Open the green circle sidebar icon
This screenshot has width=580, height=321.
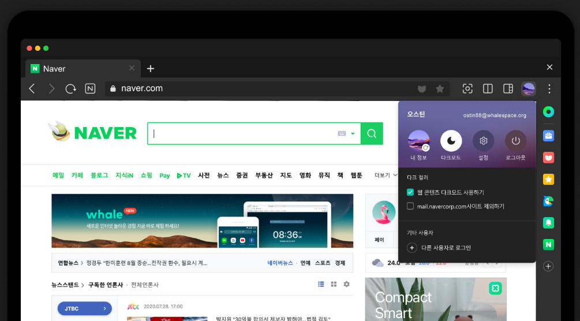(549, 112)
